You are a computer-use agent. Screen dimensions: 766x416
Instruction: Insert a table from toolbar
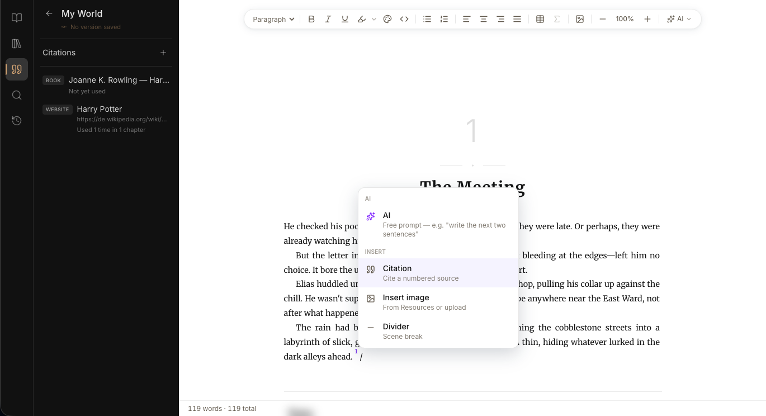pyautogui.click(x=540, y=19)
